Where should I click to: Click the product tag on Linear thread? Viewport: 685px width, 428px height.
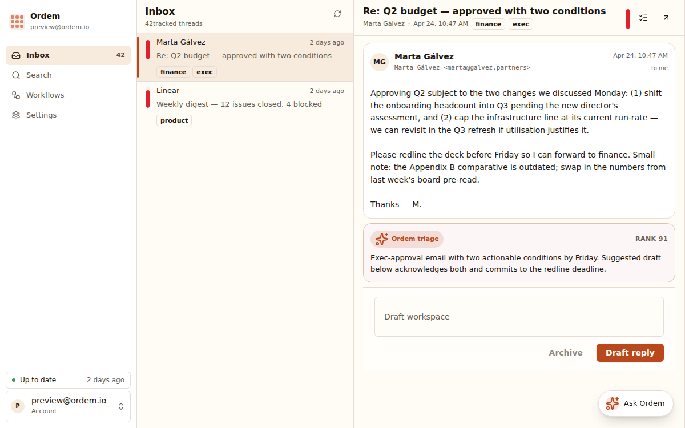pos(174,120)
